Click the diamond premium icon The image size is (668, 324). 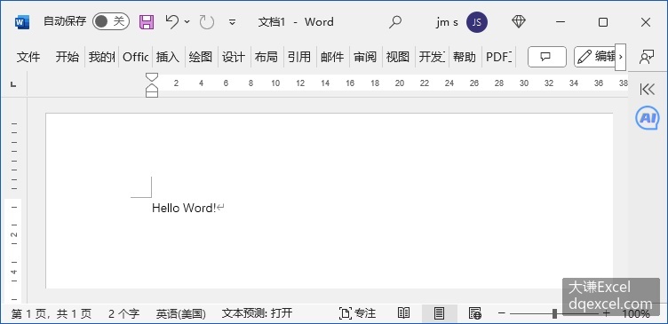click(x=519, y=21)
